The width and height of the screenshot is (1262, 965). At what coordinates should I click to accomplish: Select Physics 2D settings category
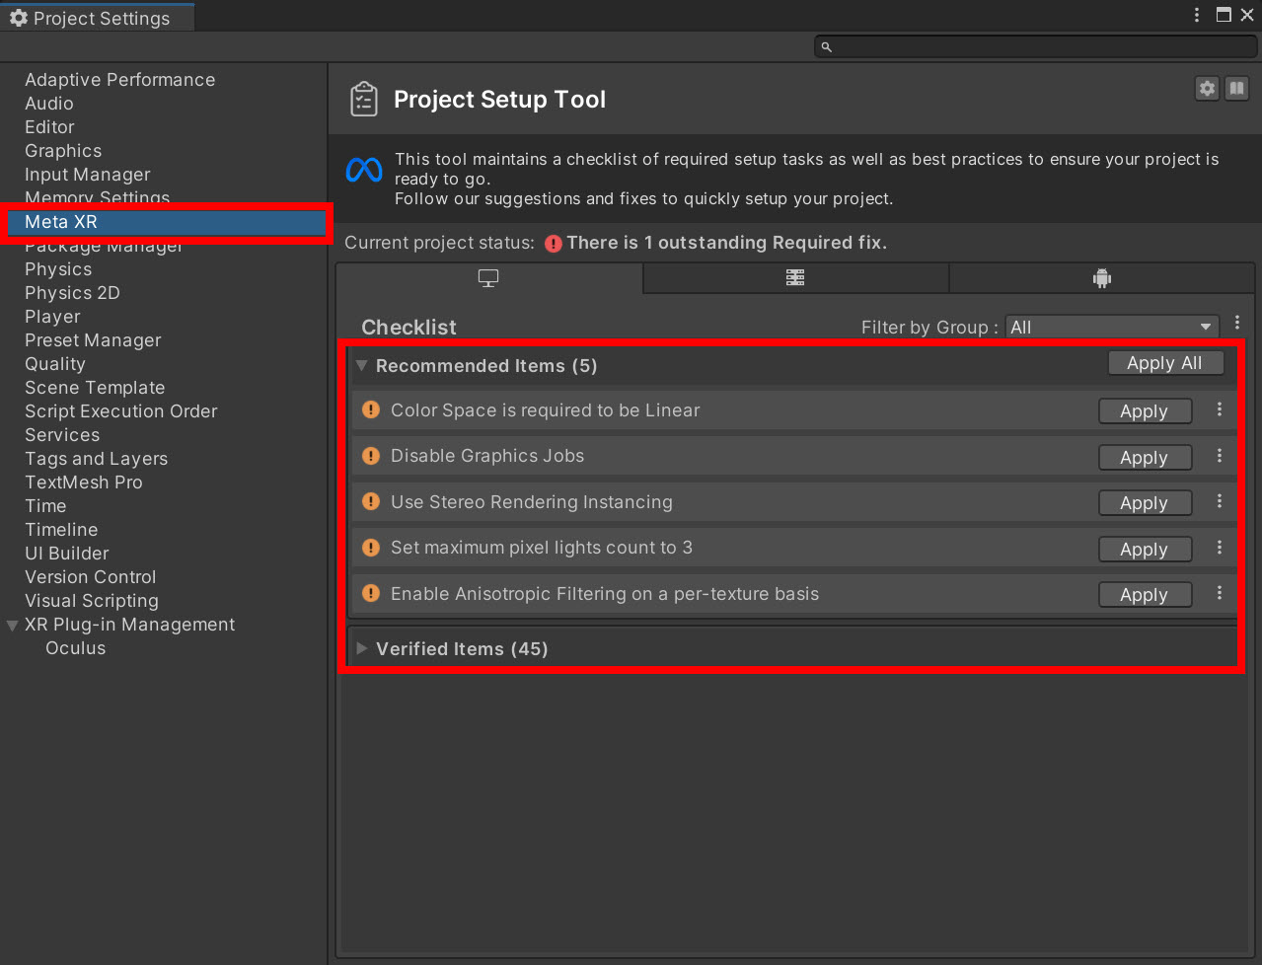72,293
